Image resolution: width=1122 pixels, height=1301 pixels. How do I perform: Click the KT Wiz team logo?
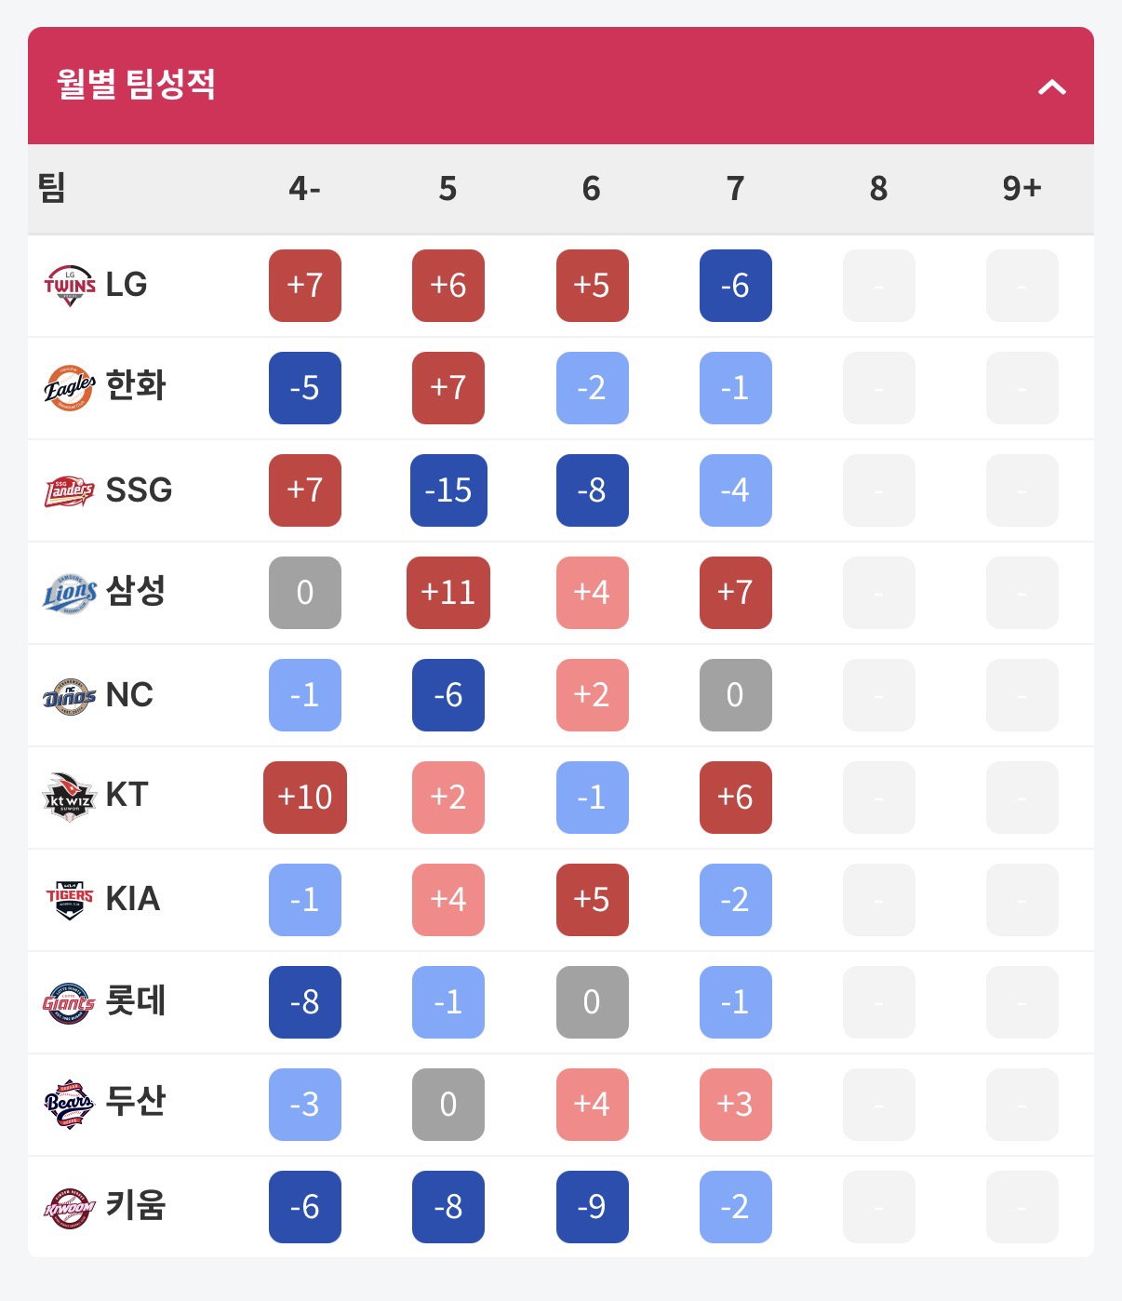pyautogui.click(x=70, y=797)
